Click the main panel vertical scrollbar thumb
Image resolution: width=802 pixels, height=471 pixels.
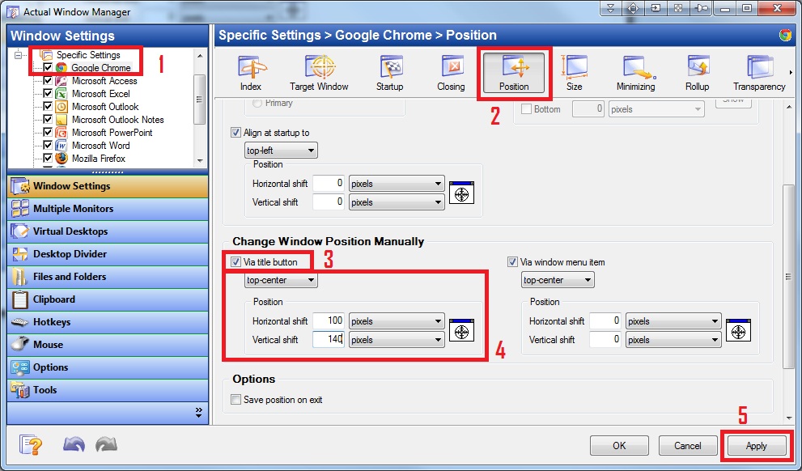pyautogui.click(x=789, y=276)
